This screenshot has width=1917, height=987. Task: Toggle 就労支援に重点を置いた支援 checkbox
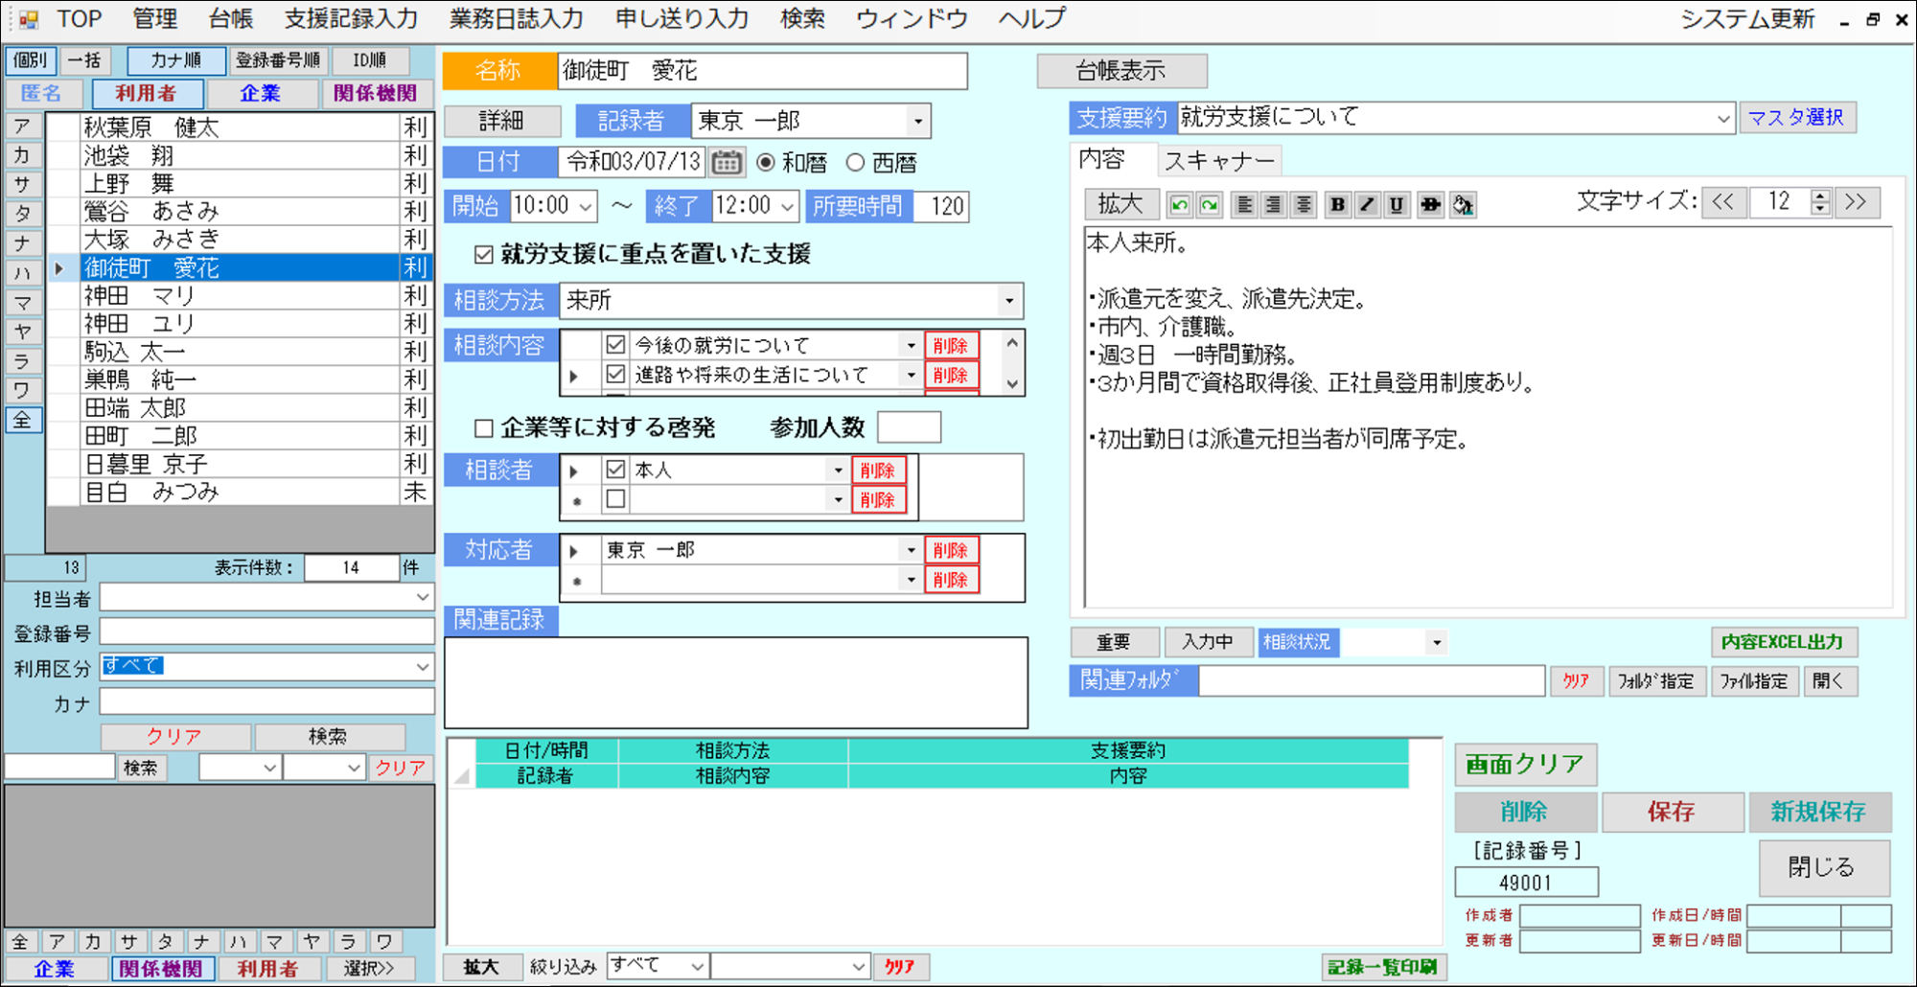click(x=484, y=254)
